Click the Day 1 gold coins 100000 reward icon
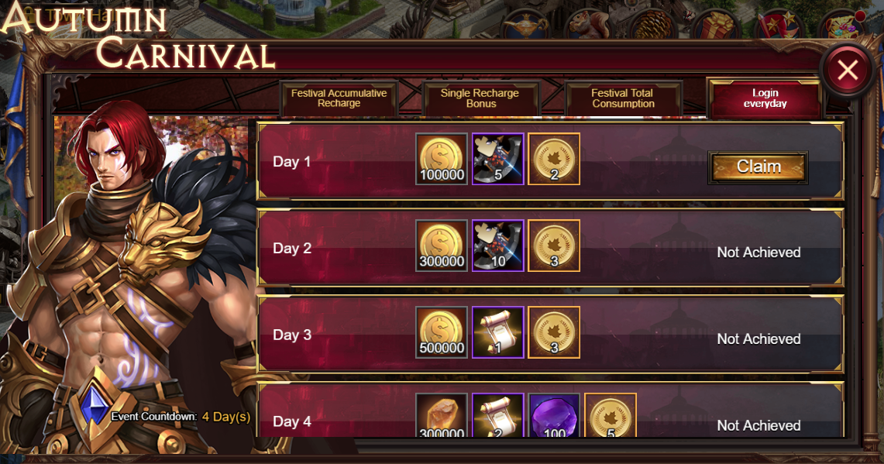 tap(442, 159)
